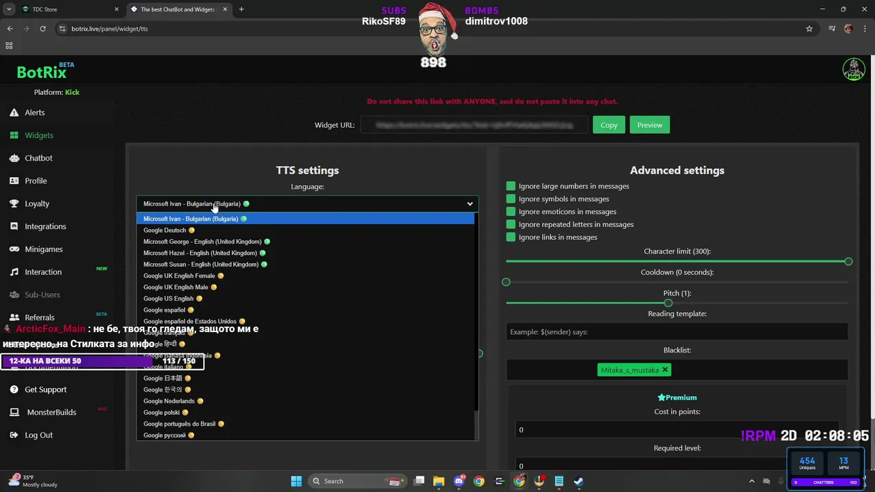This screenshot has width=875, height=492.
Task: Open the user avatar at the page's top right
Action: 854,70
